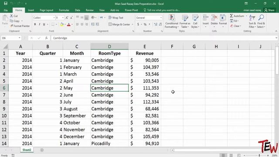Toggle middle vertical alignment
The image size is (279, 157).
(x=82, y=17)
